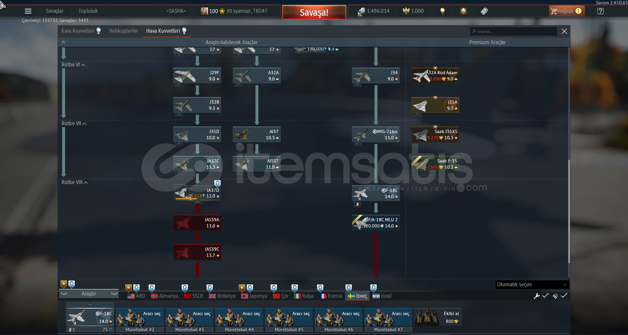Select the F-18C in research tree
Image resolution: width=628 pixels, height=335 pixels.
click(x=376, y=193)
